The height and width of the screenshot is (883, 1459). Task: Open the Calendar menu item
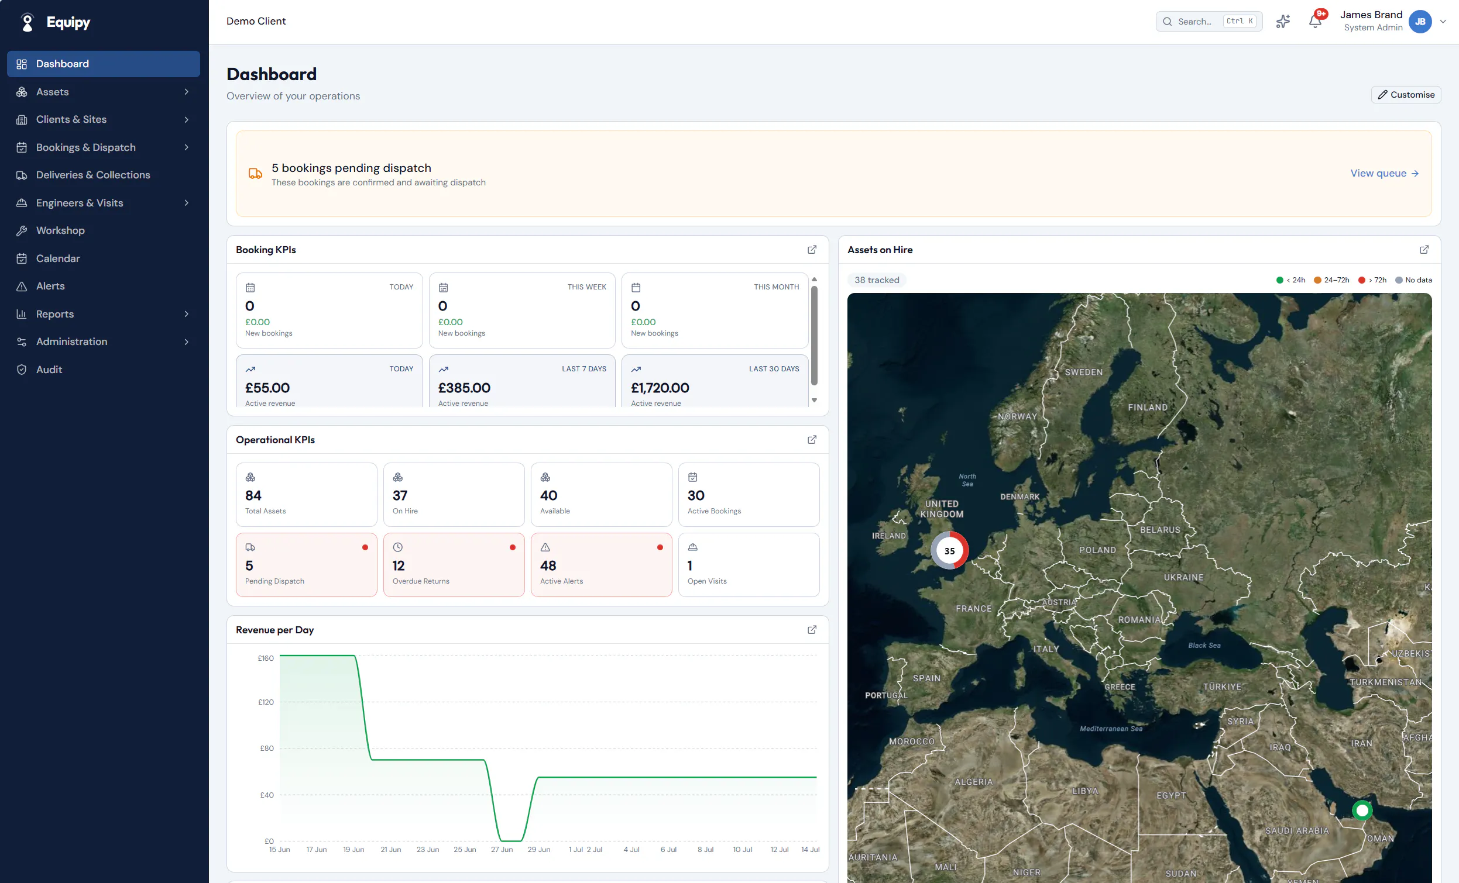coord(104,258)
